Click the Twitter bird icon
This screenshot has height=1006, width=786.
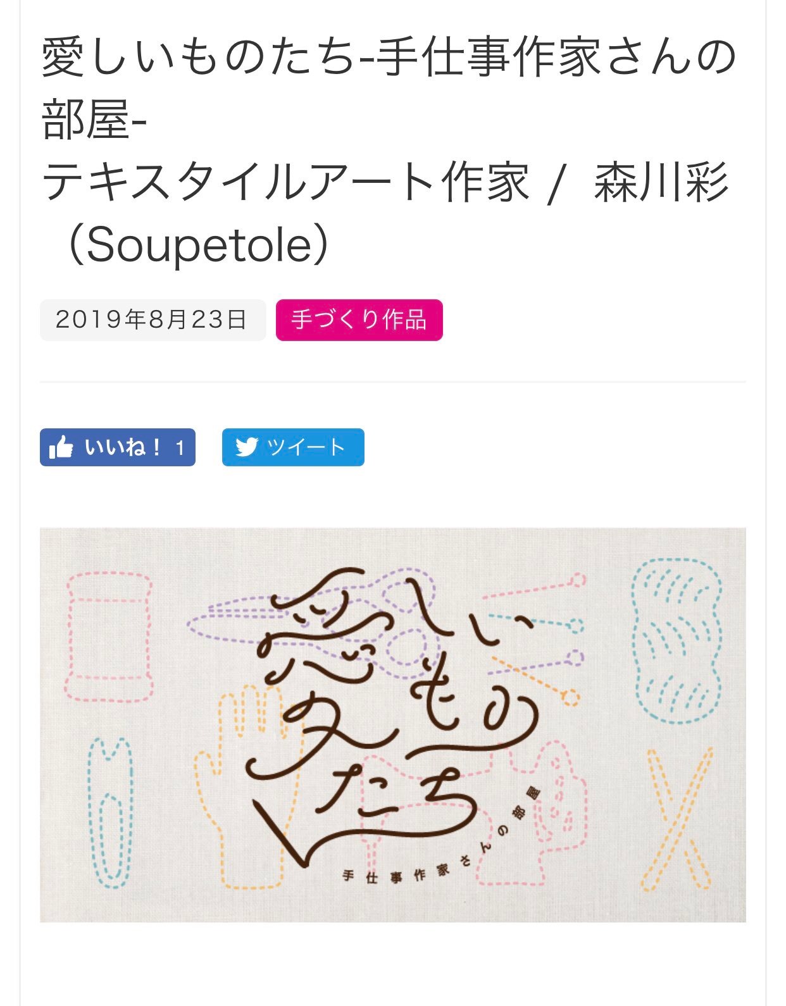pyautogui.click(x=246, y=447)
